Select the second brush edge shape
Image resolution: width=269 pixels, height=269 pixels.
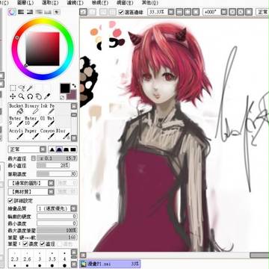pyautogui.click(x=59, y=149)
